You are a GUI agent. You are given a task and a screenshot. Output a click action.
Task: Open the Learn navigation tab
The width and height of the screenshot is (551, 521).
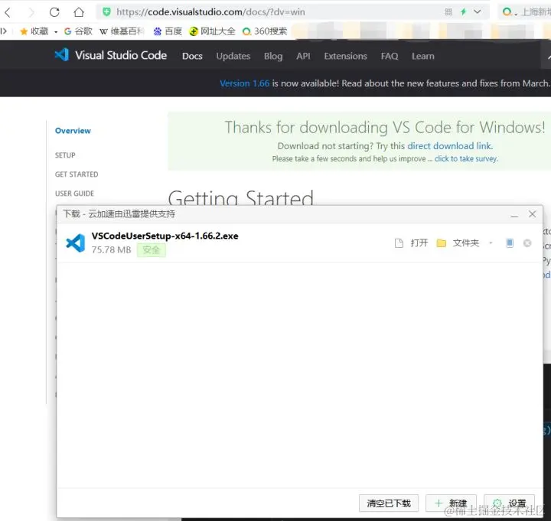coord(423,56)
